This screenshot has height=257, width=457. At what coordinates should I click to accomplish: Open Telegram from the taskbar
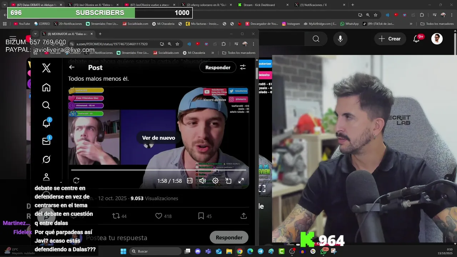pyautogui.click(x=261, y=251)
